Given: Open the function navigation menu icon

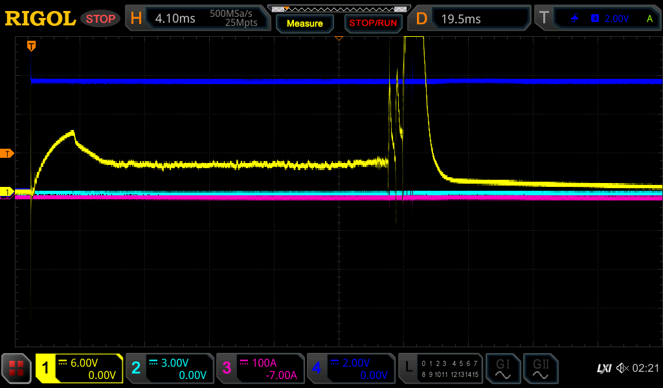Looking at the screenshot, I should (x=17, y=369).
